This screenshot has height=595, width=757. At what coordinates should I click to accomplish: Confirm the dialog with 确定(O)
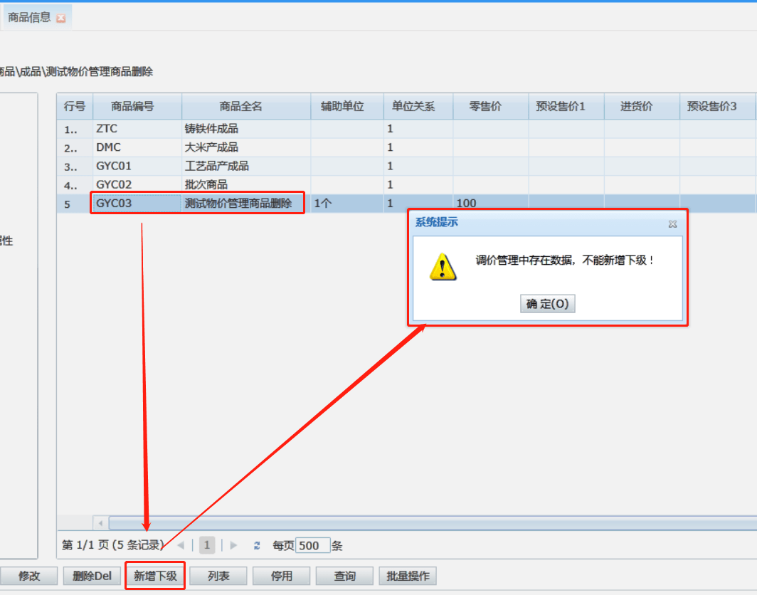coord(548,304)
